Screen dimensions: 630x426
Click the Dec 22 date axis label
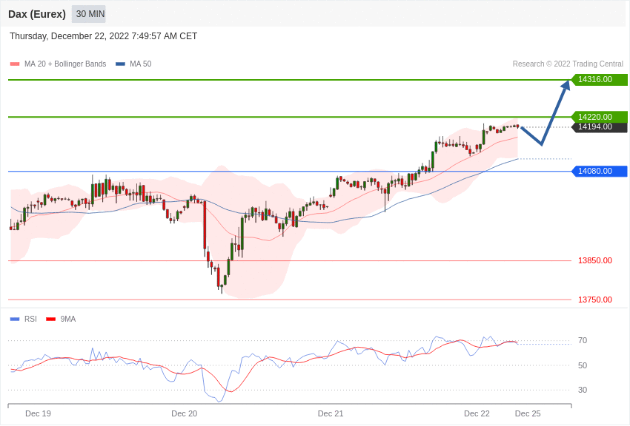pyautogui.click(x=477, y=413)
